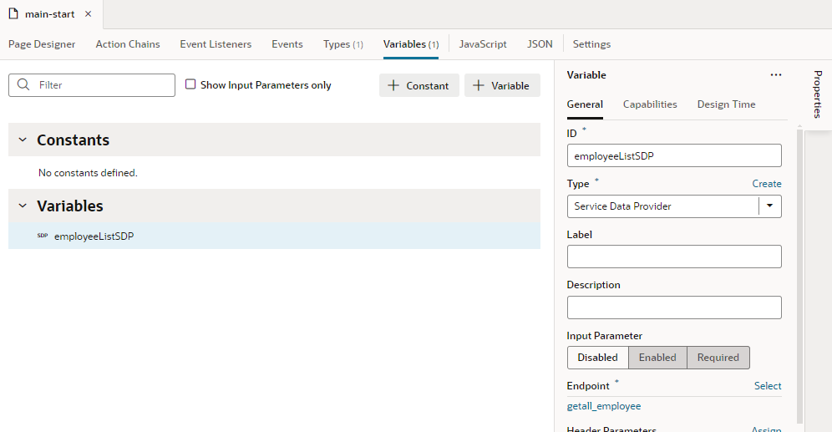The height and width of the screenshot is (432, 832).
Task: Click the + Variable button
Action: click(503, 85)
